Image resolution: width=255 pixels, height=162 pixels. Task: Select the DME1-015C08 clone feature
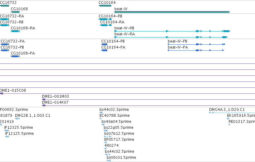click(x=128, y=93)
